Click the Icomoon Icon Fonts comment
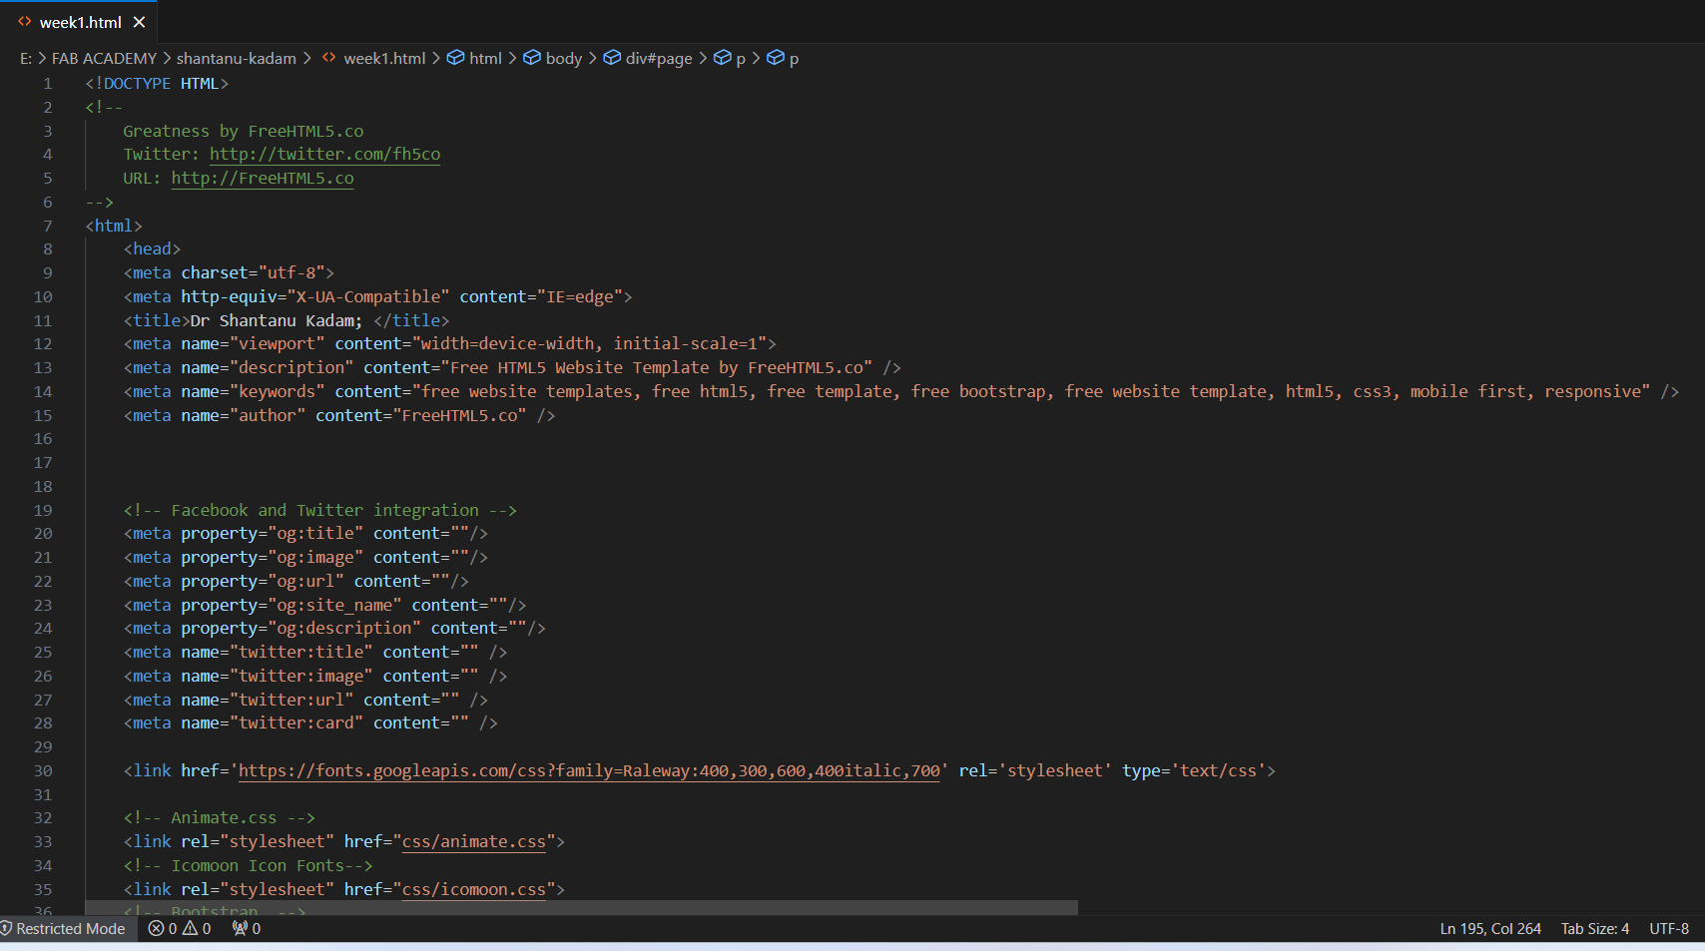 (249, 865)
